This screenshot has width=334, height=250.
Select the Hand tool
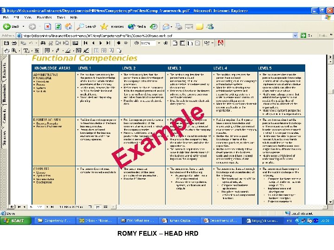pyautogui.click(x=6, y=50)
